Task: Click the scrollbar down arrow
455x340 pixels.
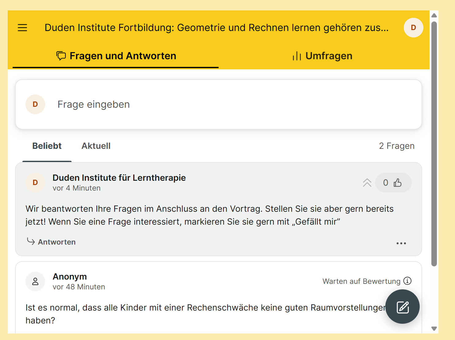Action: click(434, 329)
